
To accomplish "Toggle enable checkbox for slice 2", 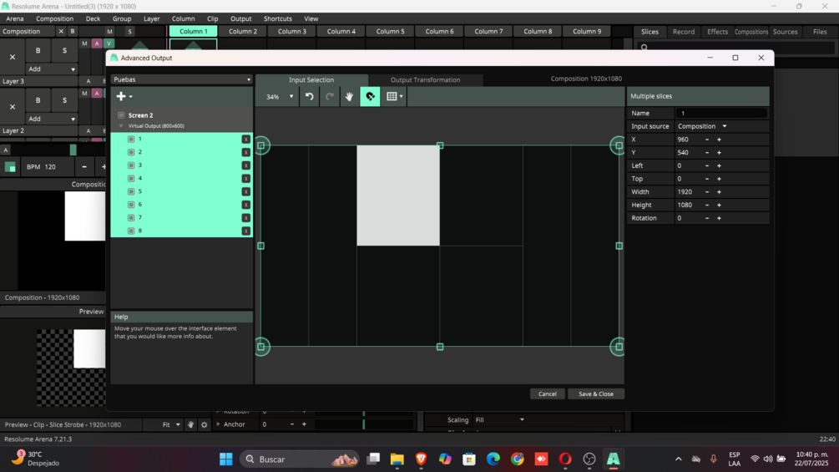I will [x=131, y=152].
